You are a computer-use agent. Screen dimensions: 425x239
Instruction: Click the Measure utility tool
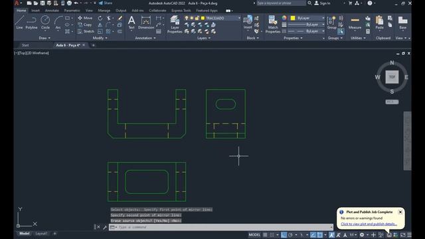coord(355,23)
